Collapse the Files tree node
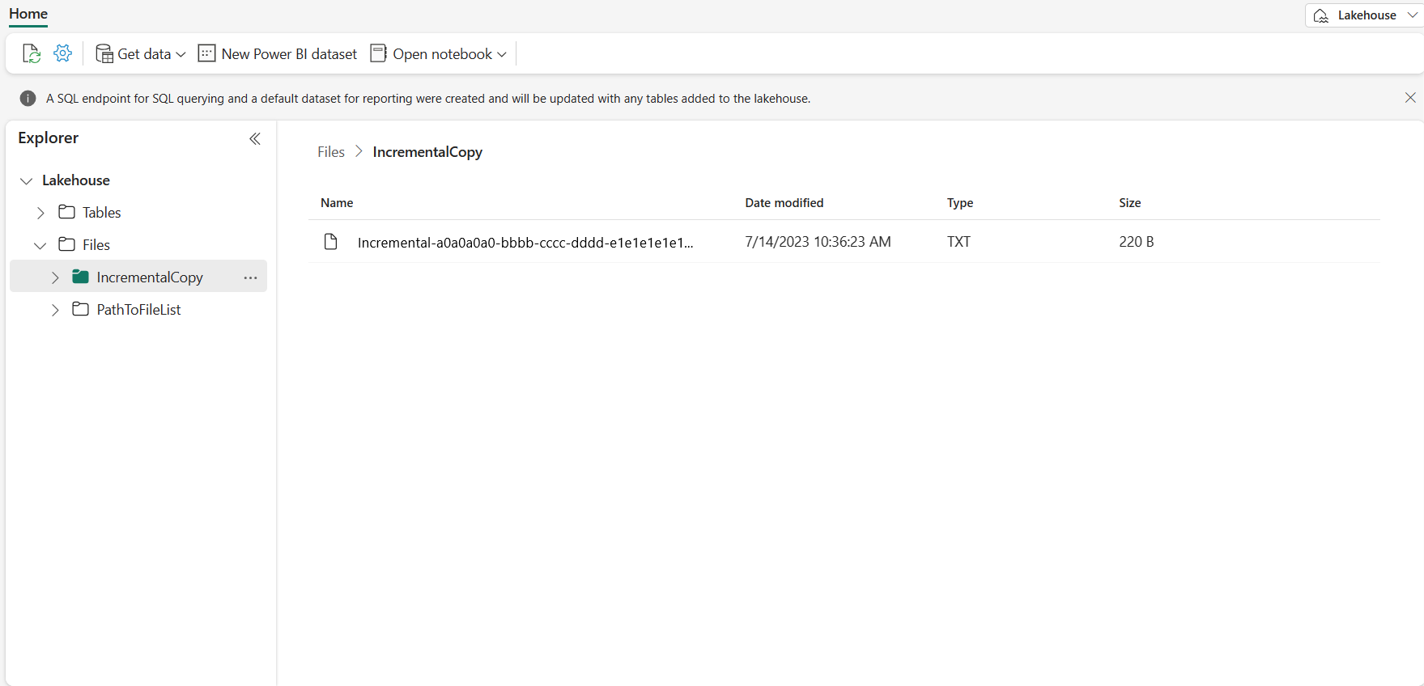This screenshot has height=686, width=1424. coord(40,245)
